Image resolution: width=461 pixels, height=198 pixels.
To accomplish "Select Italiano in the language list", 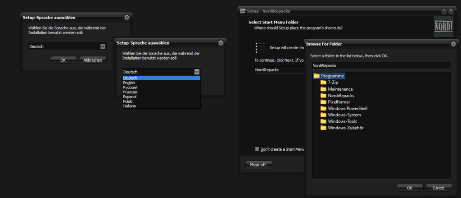I will coord(161,106).
